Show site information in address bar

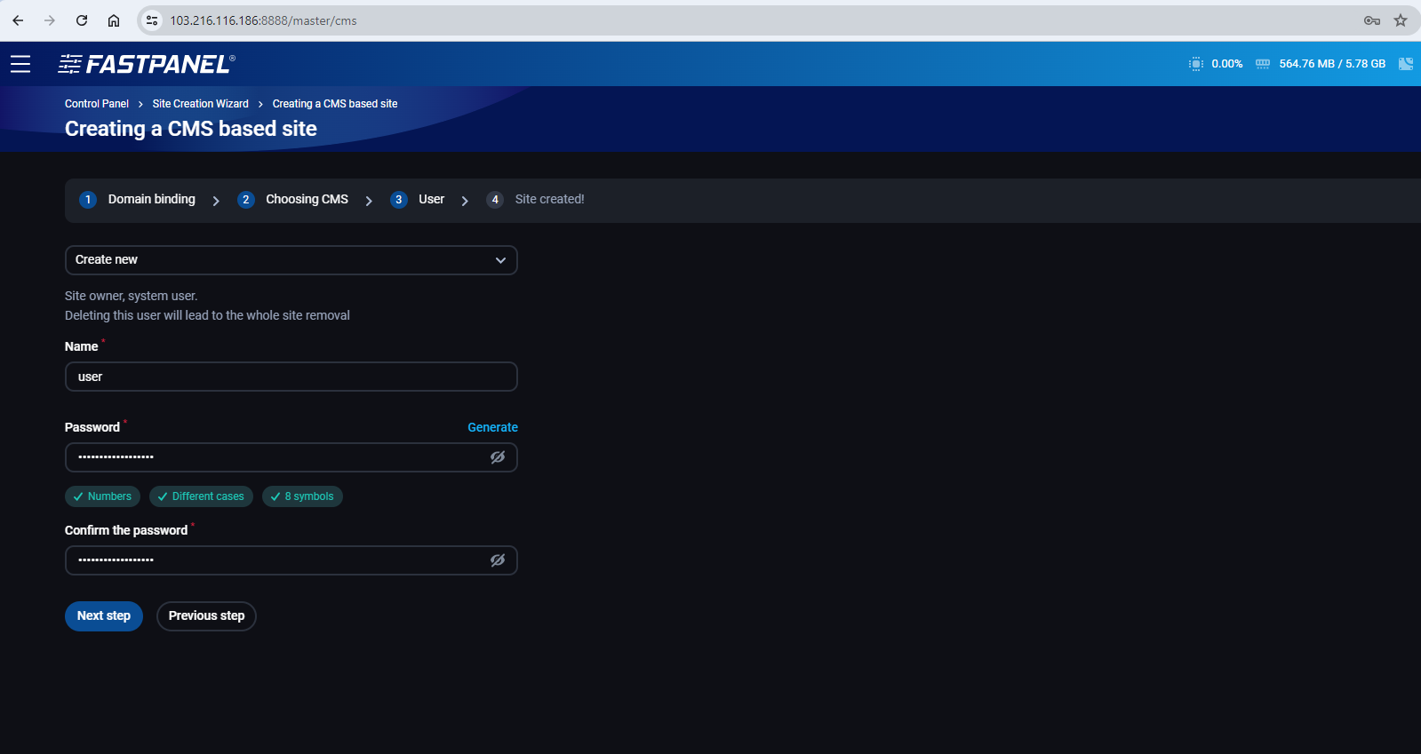click(152, 20)
